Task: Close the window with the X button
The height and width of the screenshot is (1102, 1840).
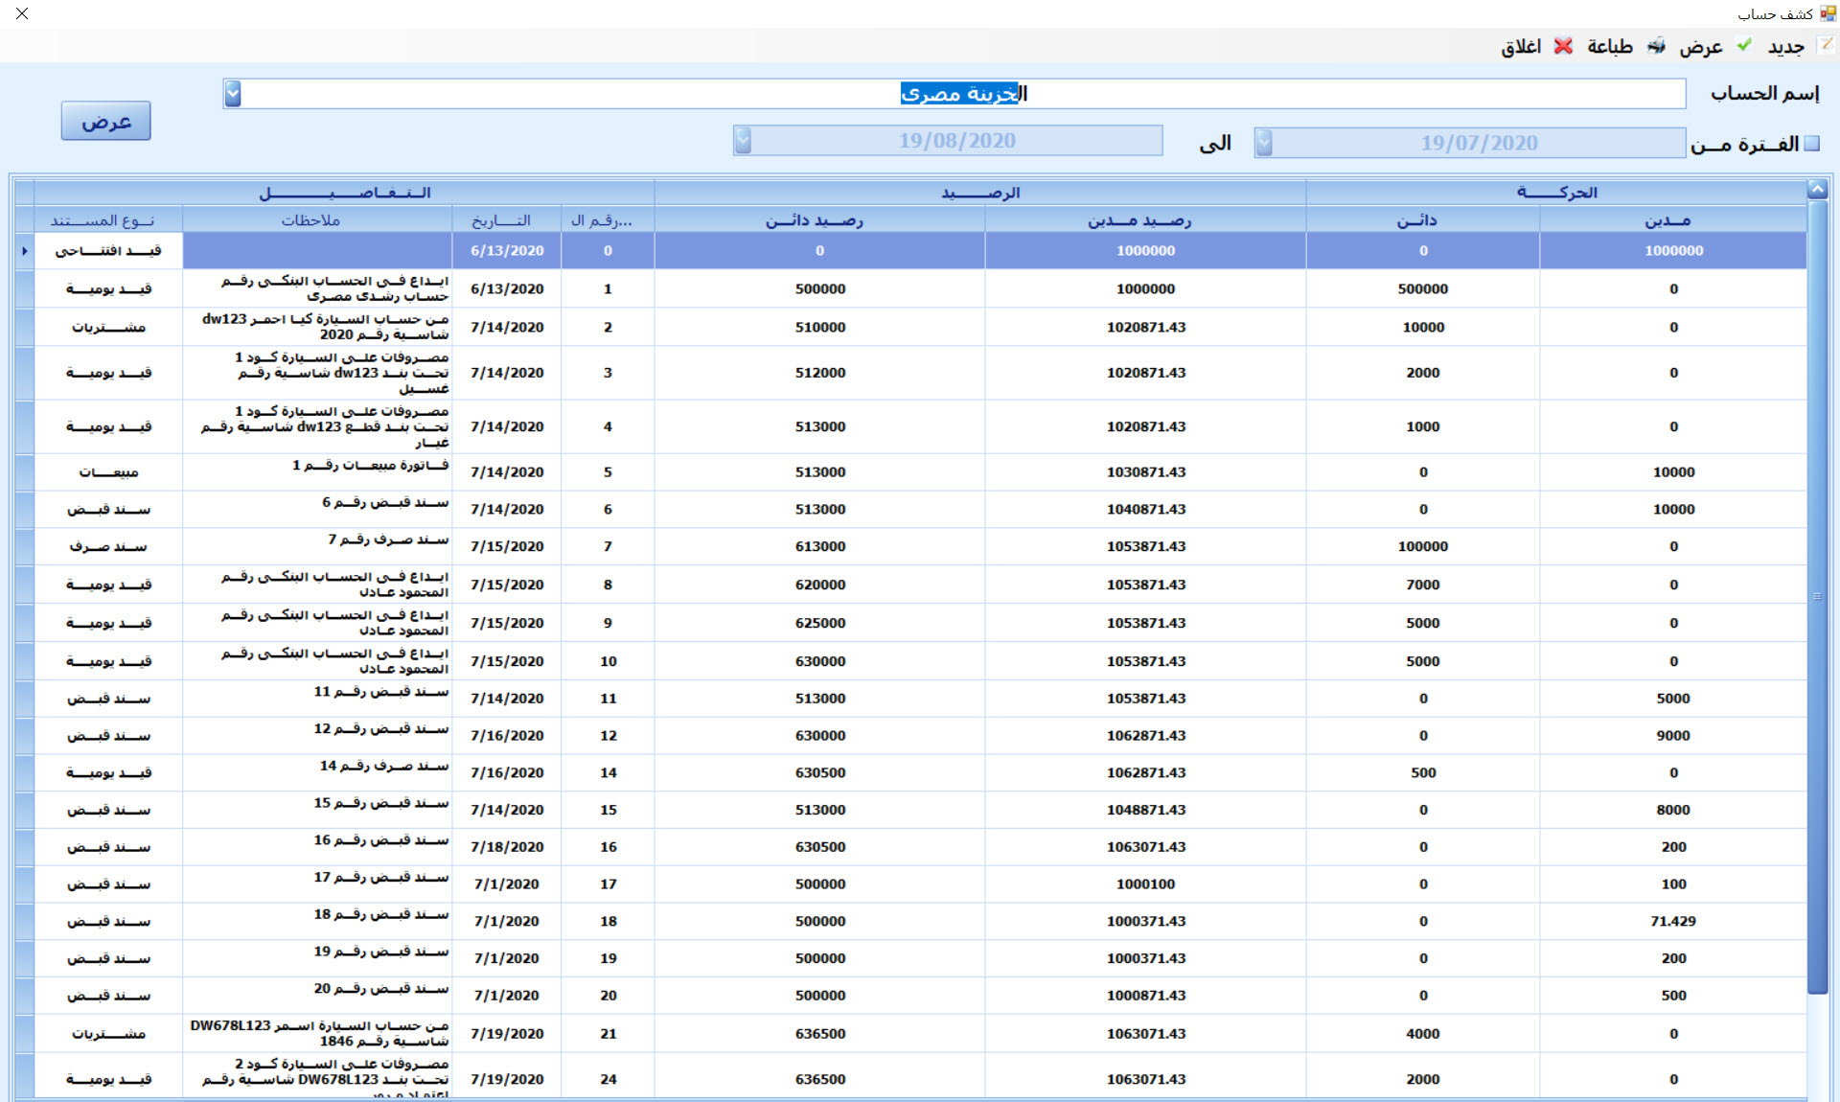Action: (x=22, y=13)
